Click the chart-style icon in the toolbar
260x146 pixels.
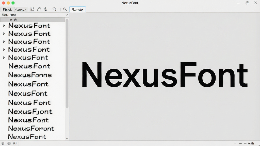tap(32, 9)
